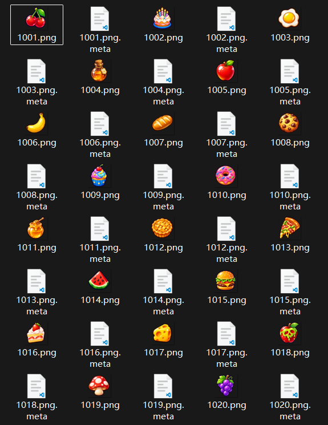Click the file name text "1010.png"
Screen dimensions: 328x425
[x=226, y=196]
